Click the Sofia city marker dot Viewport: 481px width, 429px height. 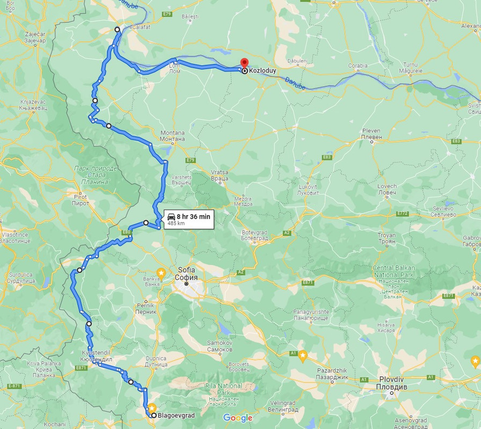(186, 284)
